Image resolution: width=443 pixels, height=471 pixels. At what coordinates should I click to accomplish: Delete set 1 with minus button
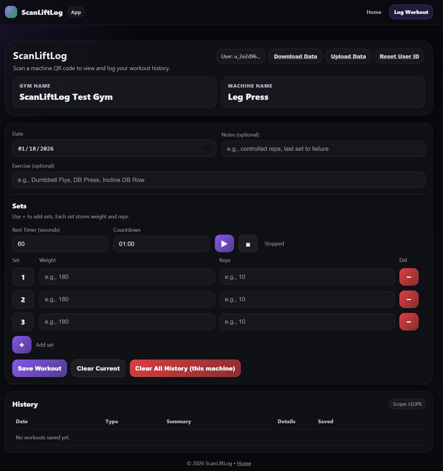click(x=409, y=277)
